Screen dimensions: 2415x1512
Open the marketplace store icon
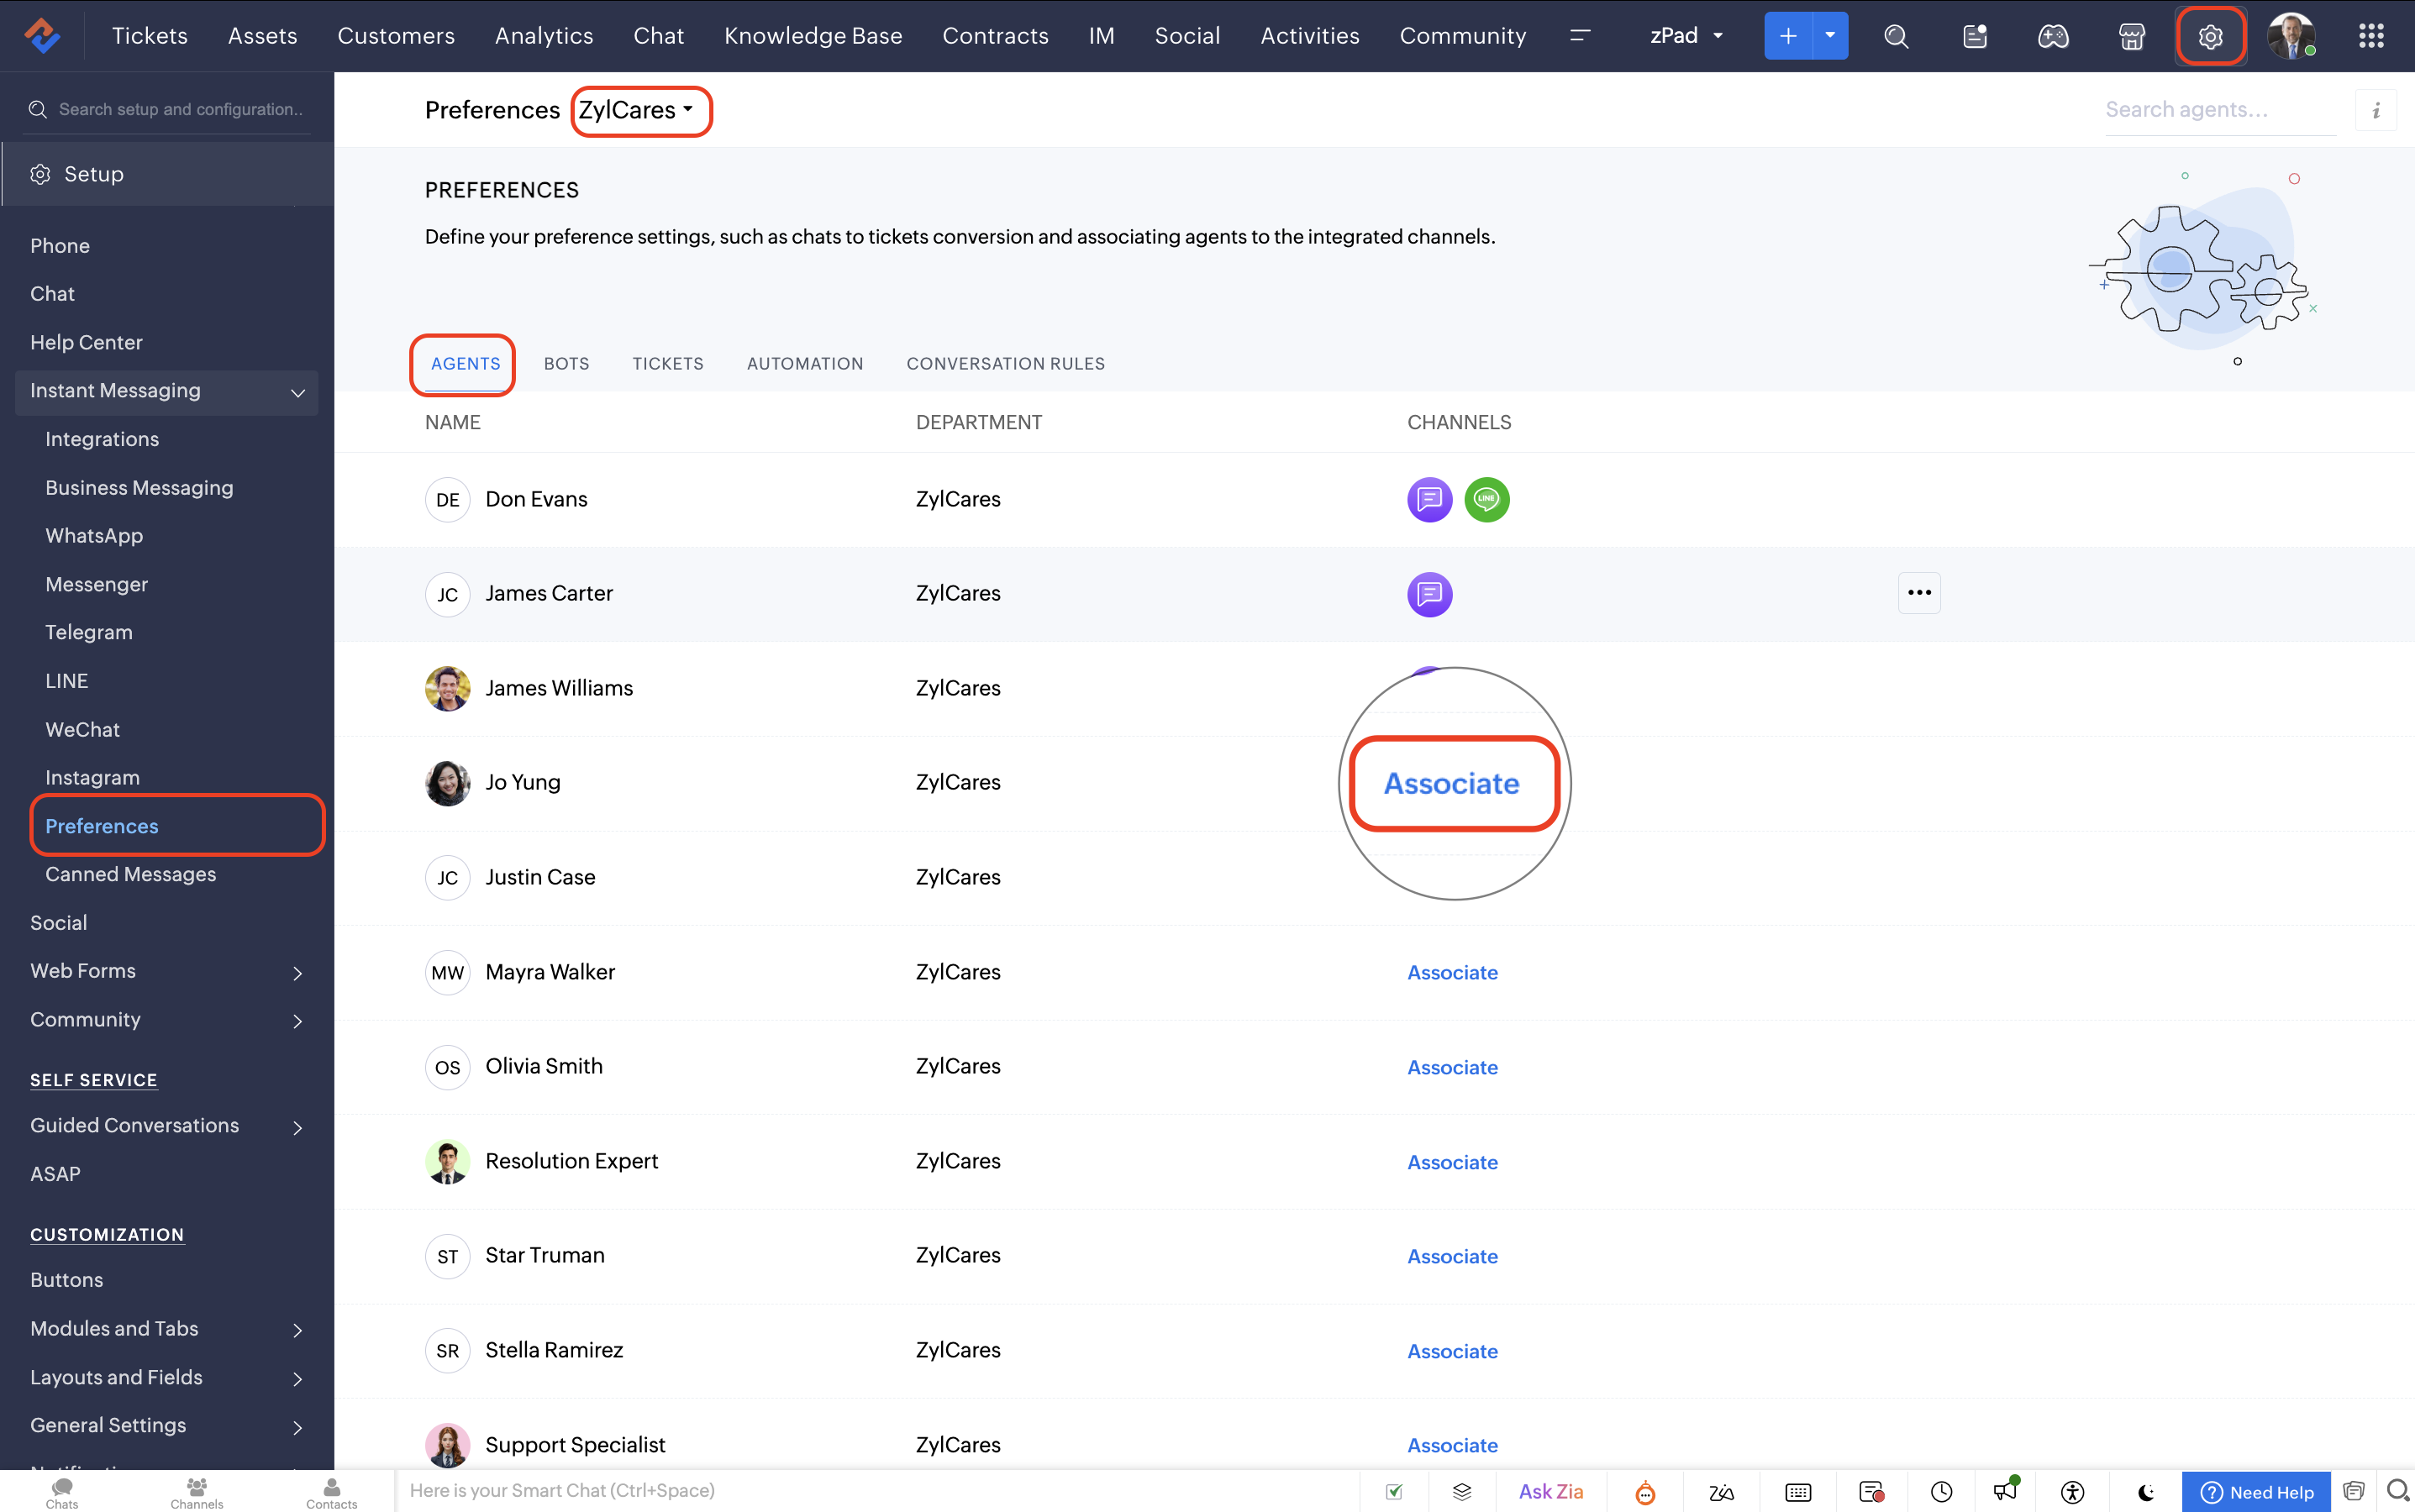click(x=2132, y=37)
